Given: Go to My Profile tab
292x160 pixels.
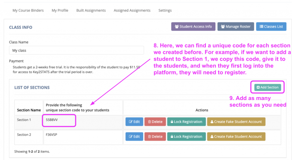Looking at the screenshot, I should click(60, 11).
